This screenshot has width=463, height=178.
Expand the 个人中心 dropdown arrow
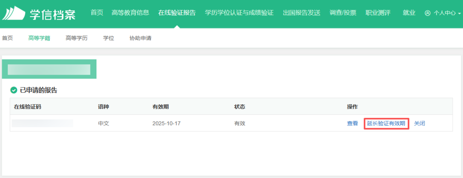(459, 14)
